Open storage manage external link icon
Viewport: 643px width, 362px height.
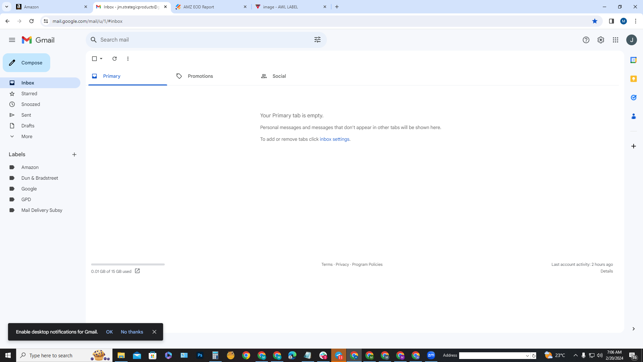point(137,271)
